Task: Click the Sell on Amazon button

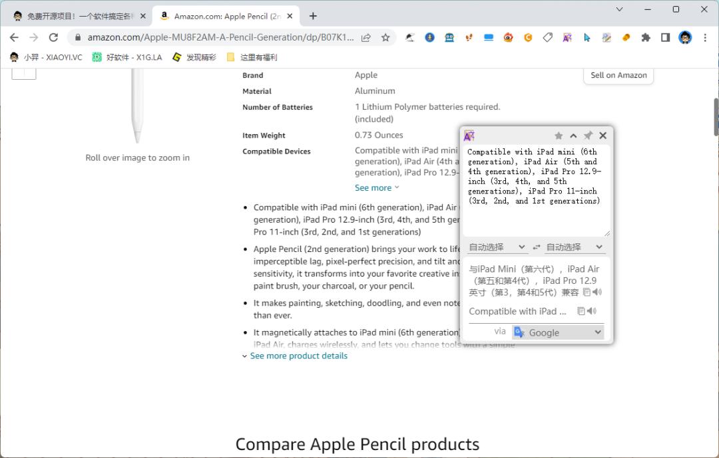Action: [x=618, y=75]
